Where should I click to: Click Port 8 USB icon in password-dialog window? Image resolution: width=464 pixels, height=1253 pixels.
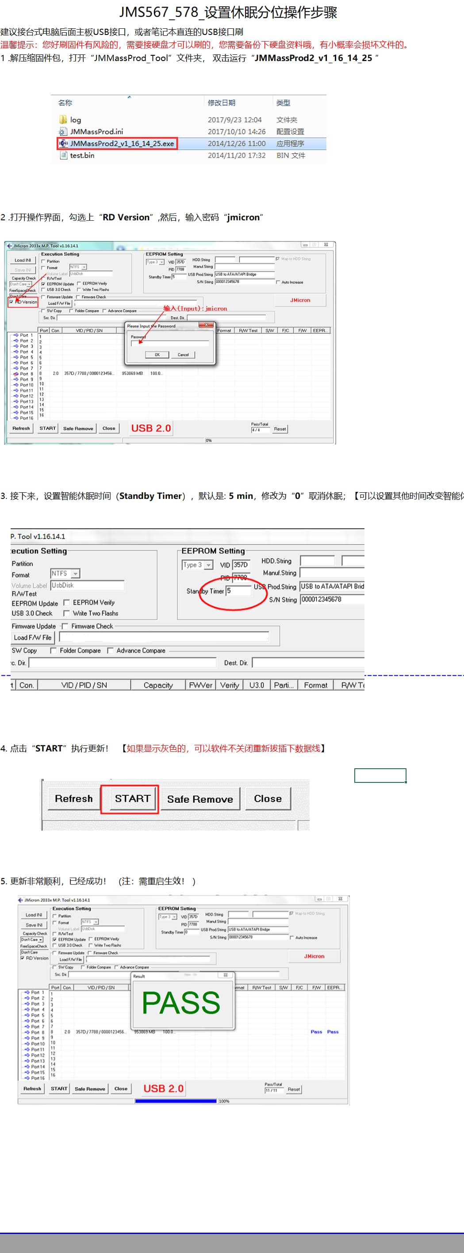16,374
